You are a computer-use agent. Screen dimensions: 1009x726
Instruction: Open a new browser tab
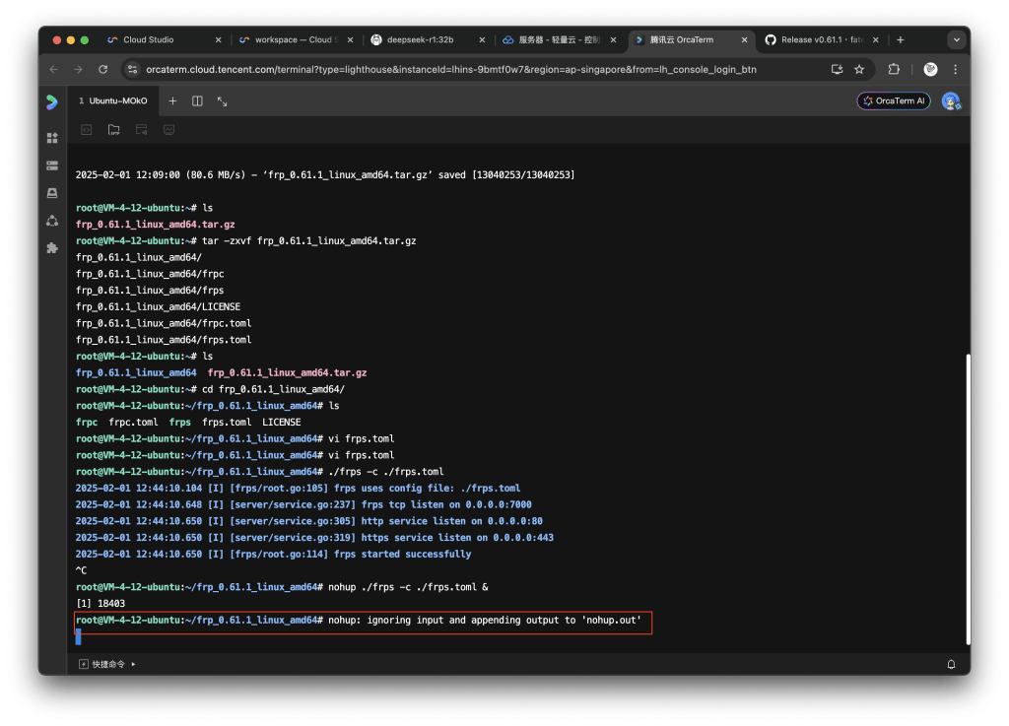[x=901, y=39]
